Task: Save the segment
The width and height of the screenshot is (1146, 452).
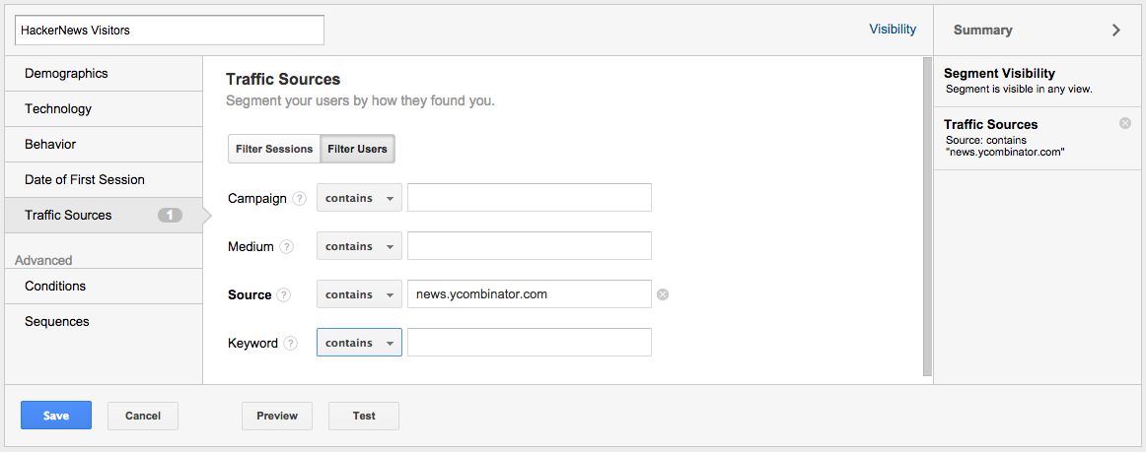Action: [x=55, y=416]
